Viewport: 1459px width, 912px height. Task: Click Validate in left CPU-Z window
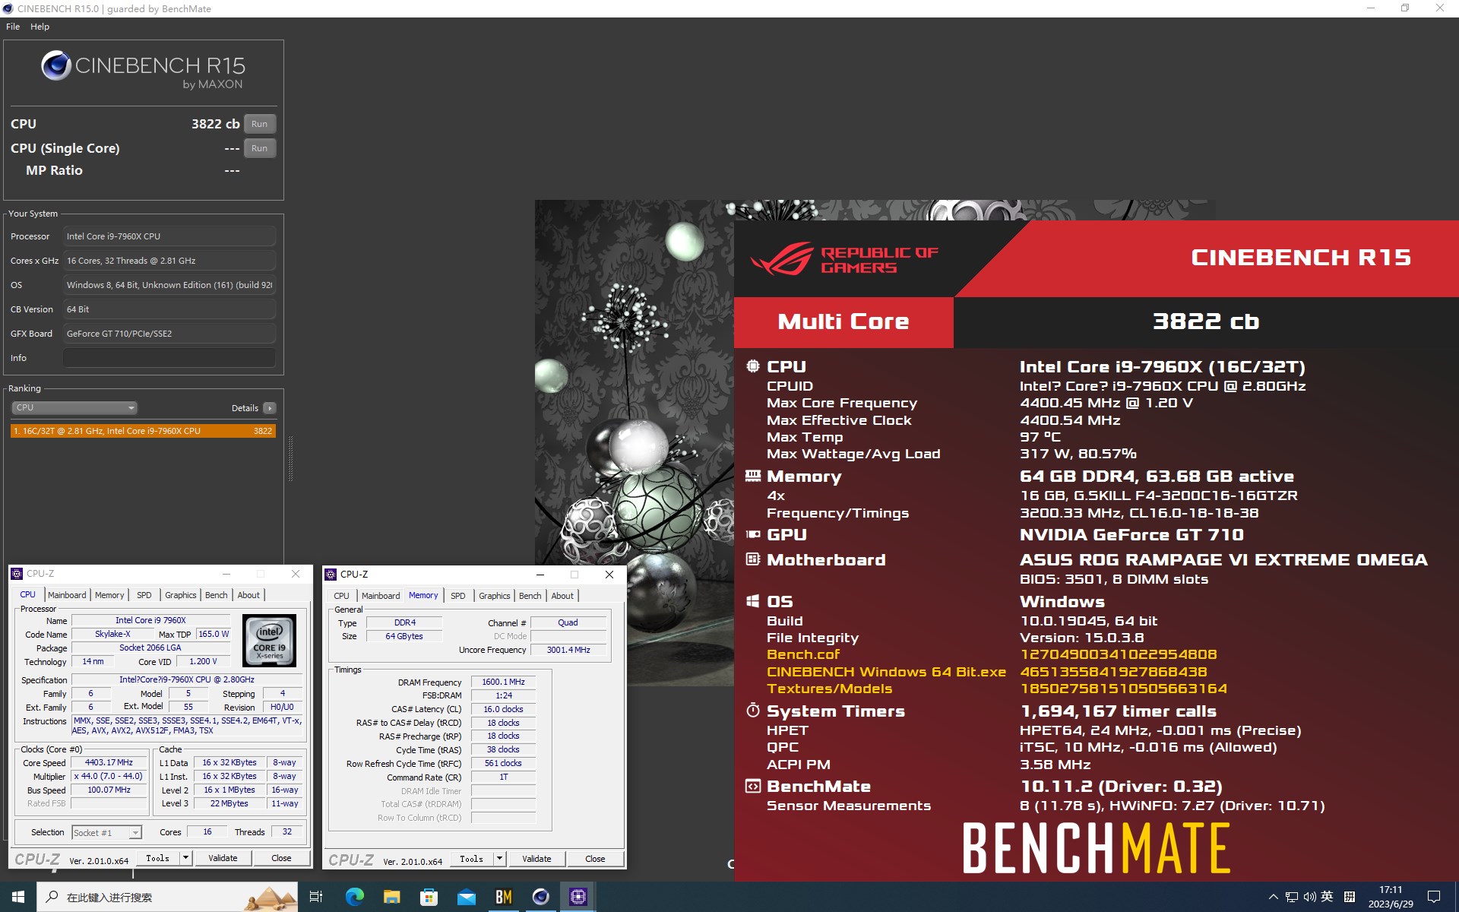[x=223, y=858]
